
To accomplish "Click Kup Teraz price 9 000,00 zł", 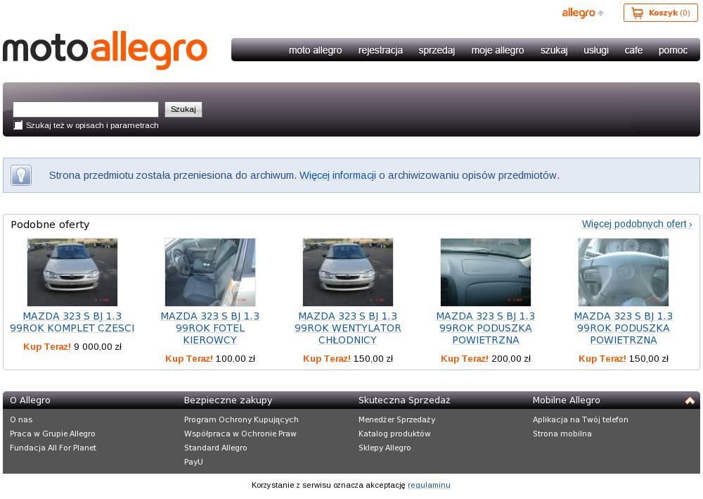I will [72, 347].
